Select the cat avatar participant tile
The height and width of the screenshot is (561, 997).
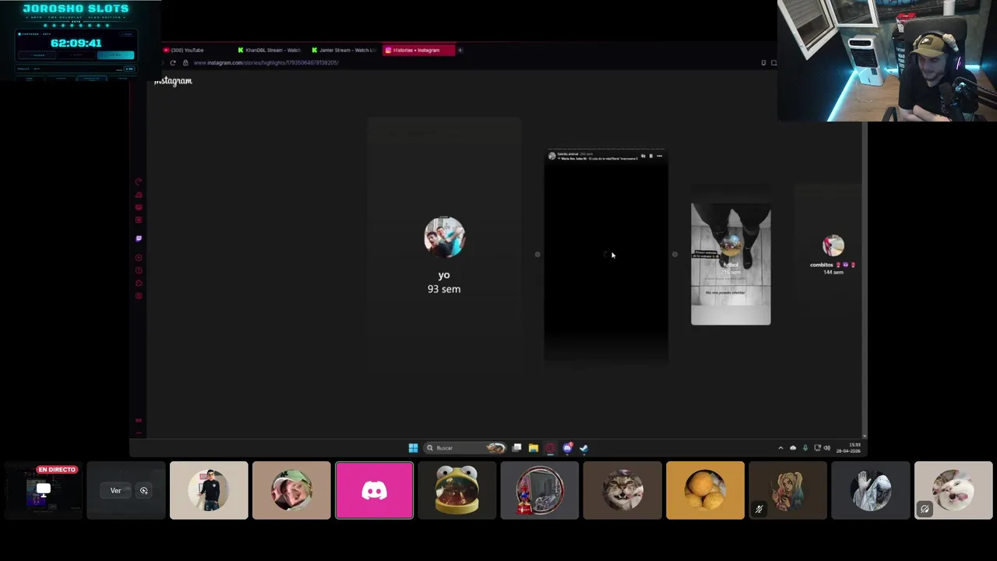click(622, 490)
